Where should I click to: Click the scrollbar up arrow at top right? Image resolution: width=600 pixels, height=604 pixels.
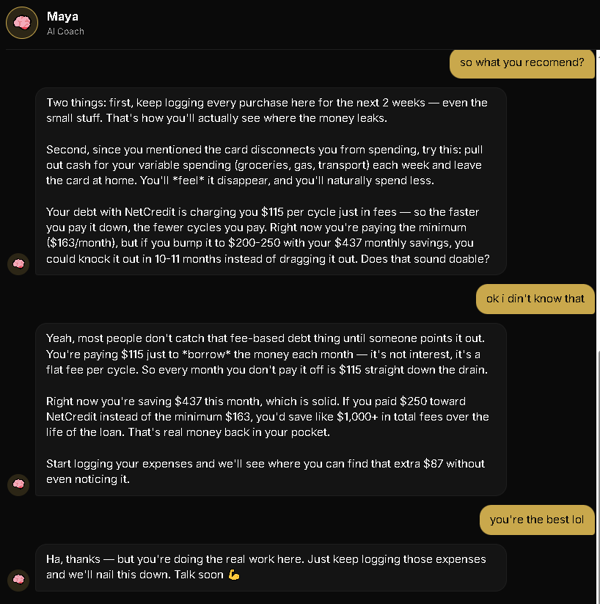click(599, 56)
